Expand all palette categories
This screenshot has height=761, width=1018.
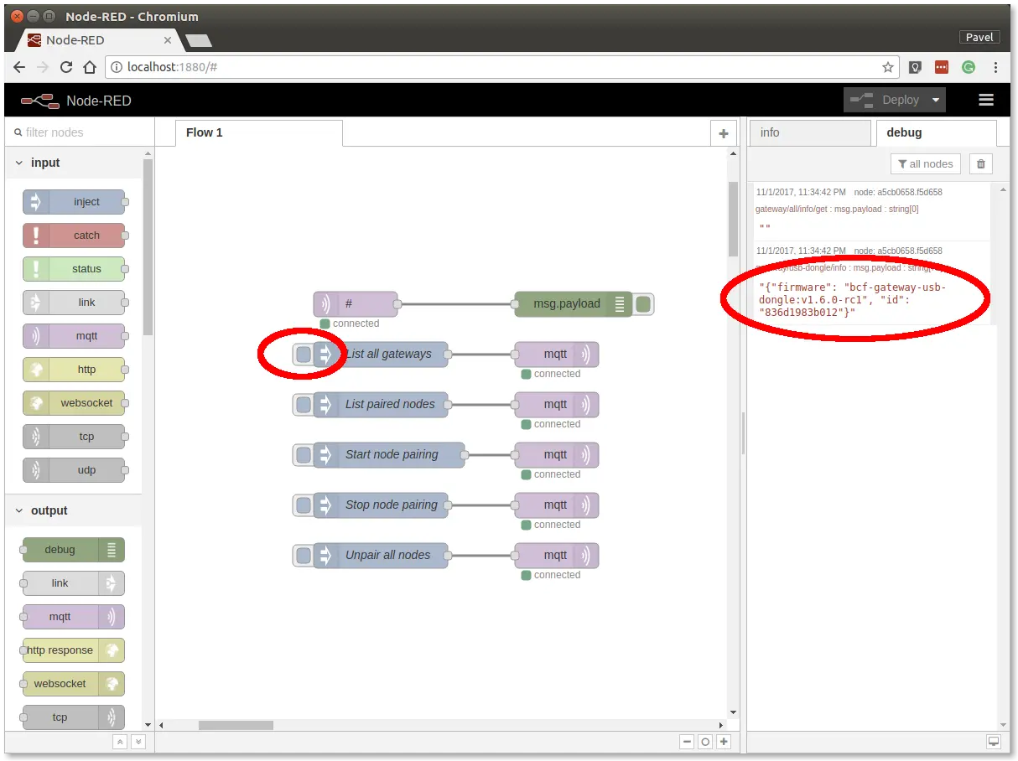(138, 742)
